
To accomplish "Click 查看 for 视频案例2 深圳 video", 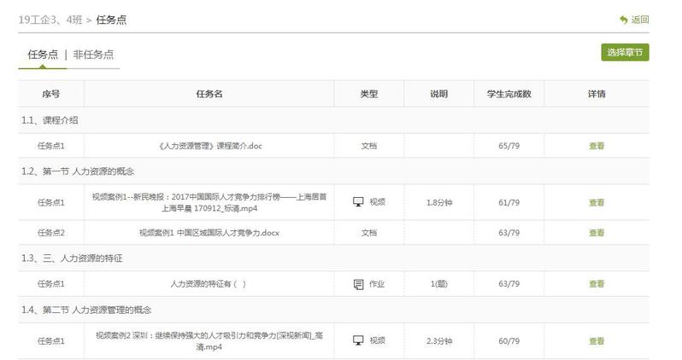I will pos(596,340).
